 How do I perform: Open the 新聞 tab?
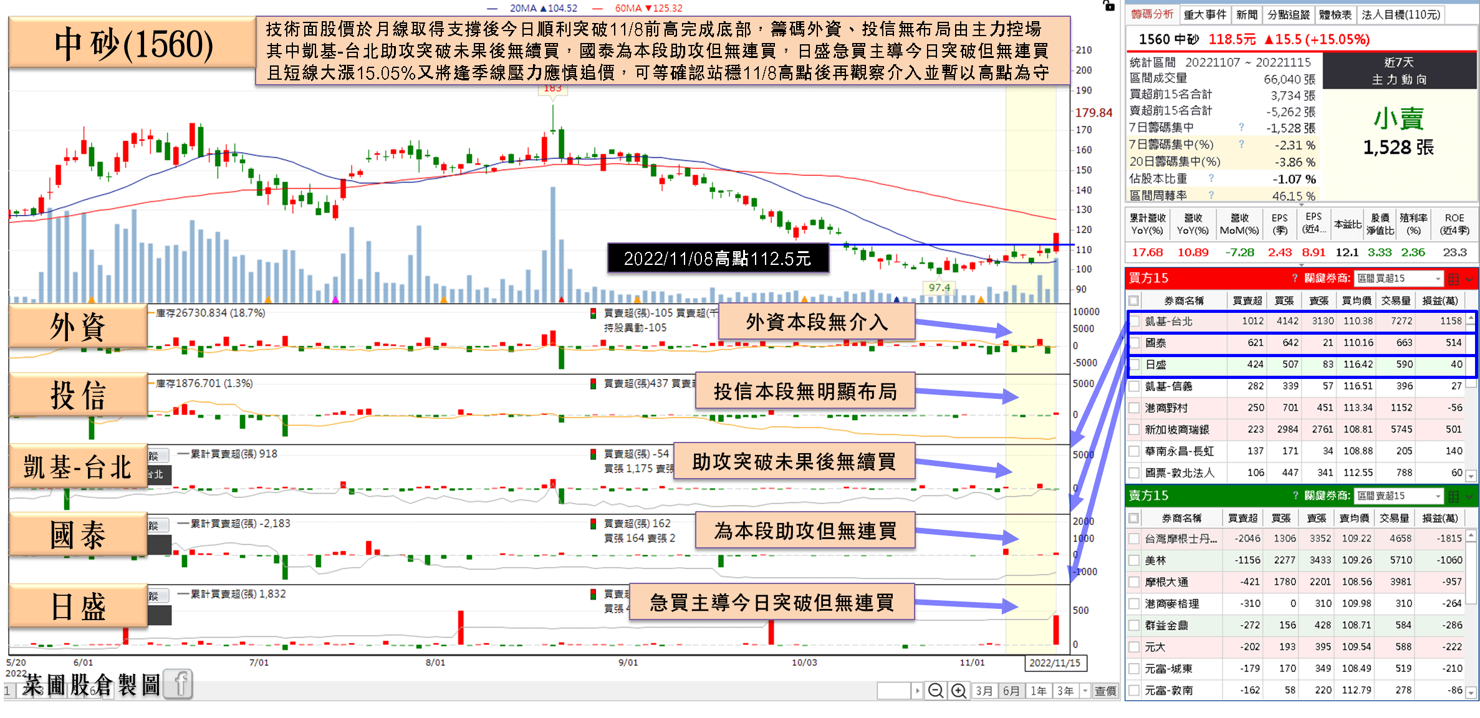point(1247,14)
